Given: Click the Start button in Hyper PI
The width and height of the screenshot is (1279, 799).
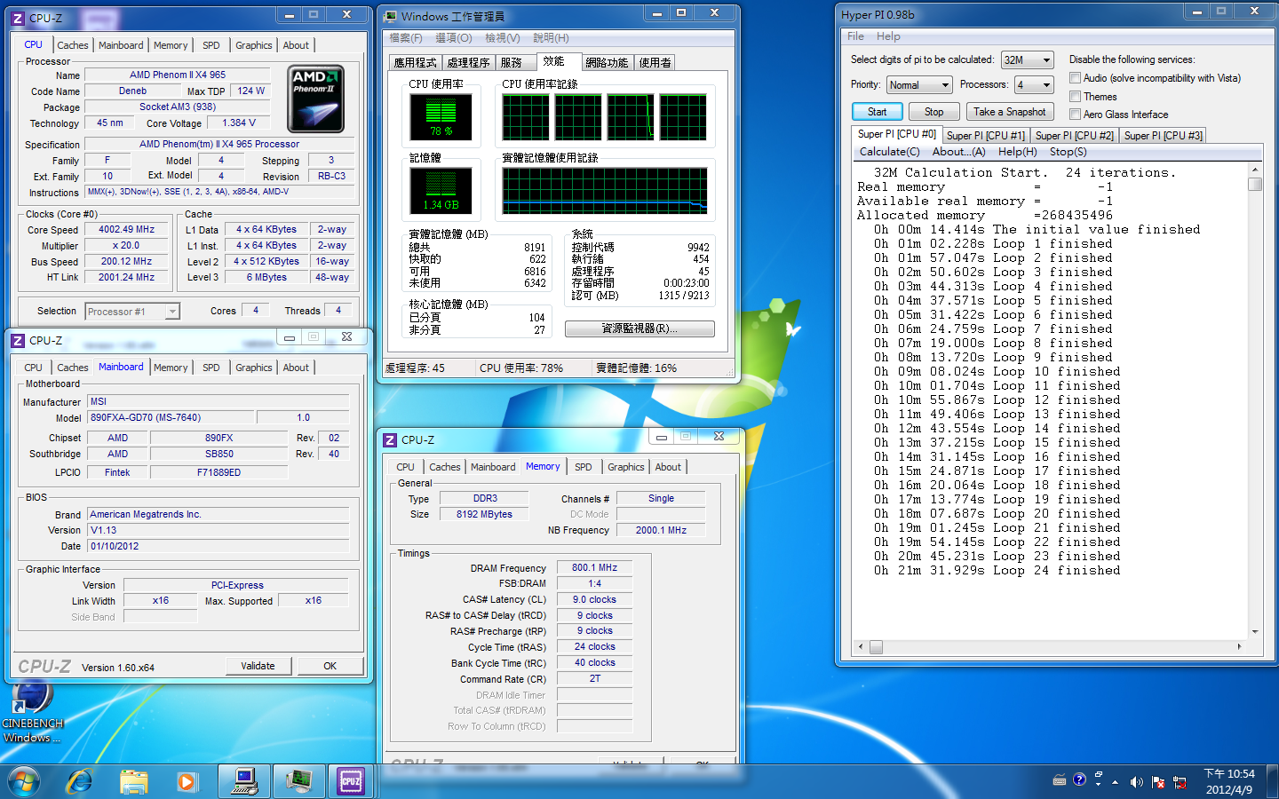Looking at the screenshot, I should 877,112.
